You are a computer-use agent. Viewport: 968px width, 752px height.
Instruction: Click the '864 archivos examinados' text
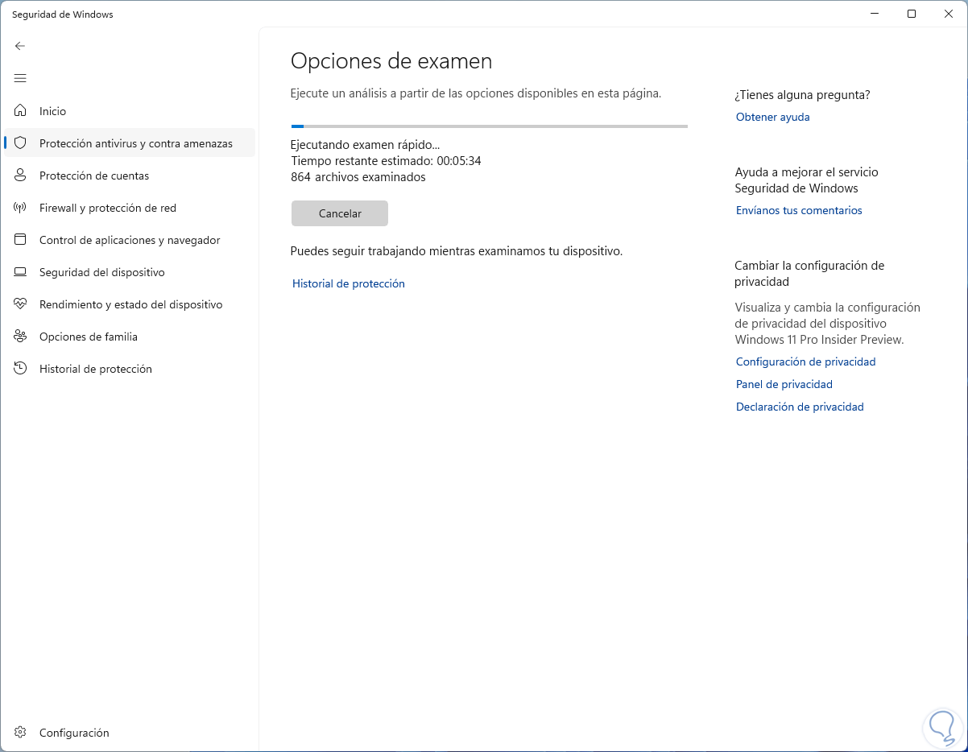pyautogui.click(x=358, y=177)
